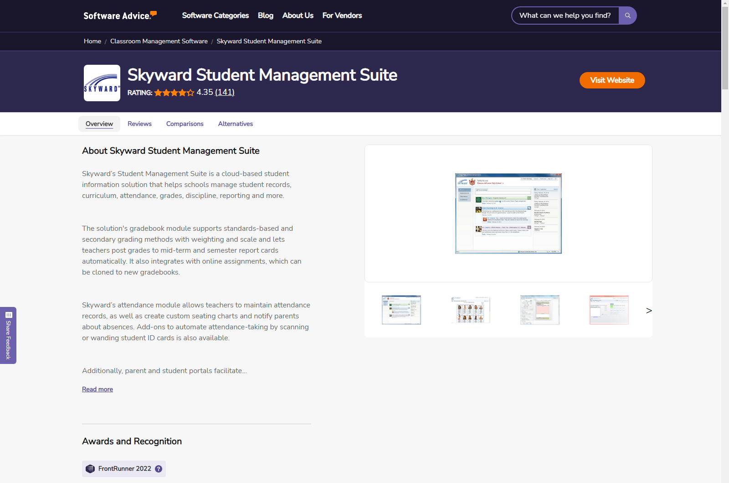Click the search magnifier button
The image size is (729, 483).
coord(627,16)
